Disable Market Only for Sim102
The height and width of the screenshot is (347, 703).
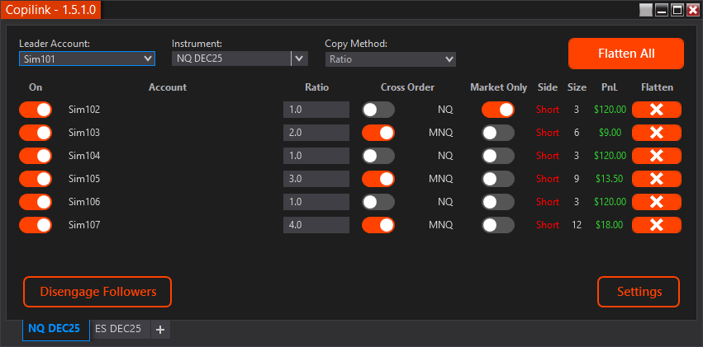497,110
